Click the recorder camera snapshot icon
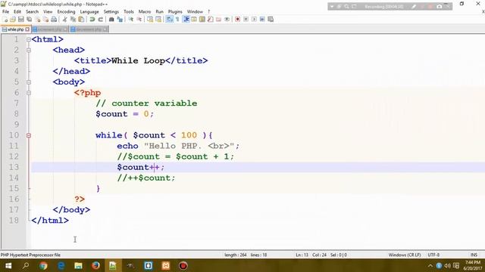 coord(440,7)
